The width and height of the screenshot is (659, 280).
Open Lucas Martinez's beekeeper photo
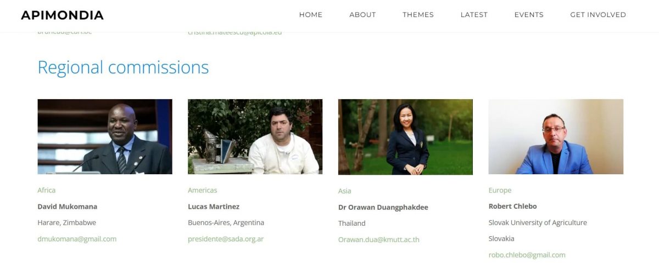[255, 136]
